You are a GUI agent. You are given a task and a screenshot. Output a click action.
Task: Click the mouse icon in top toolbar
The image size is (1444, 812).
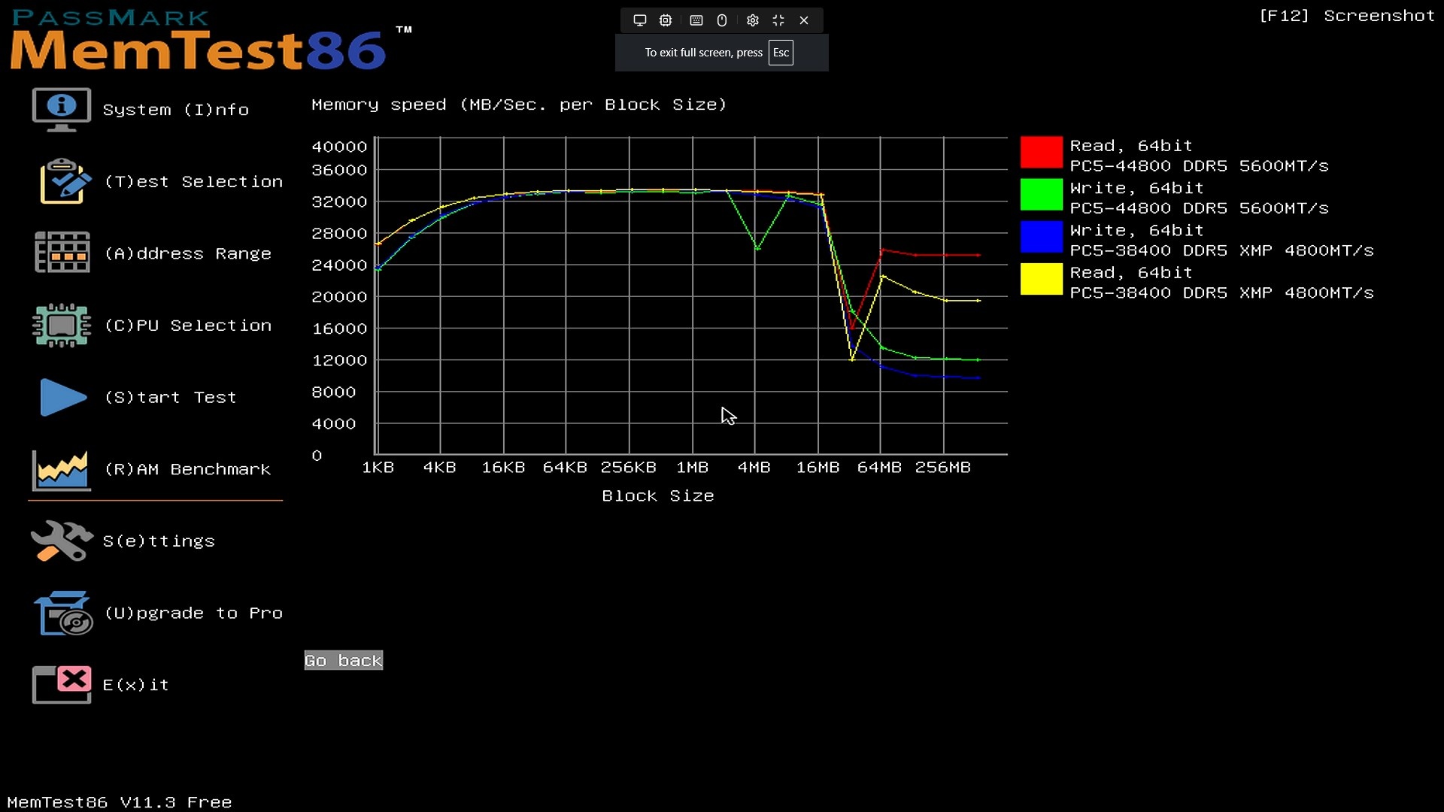coord(722,20)
